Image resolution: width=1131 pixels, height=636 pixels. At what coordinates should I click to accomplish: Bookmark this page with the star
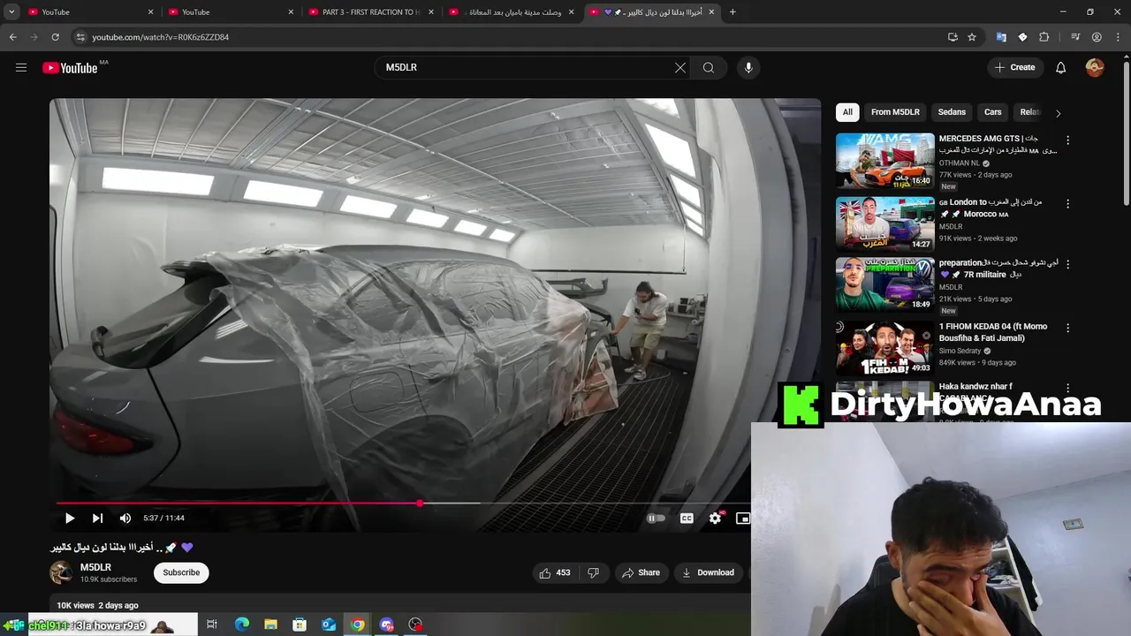pos(972,37)
